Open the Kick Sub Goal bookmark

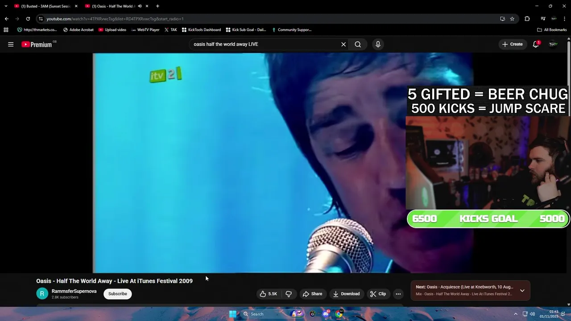[246, 30]
